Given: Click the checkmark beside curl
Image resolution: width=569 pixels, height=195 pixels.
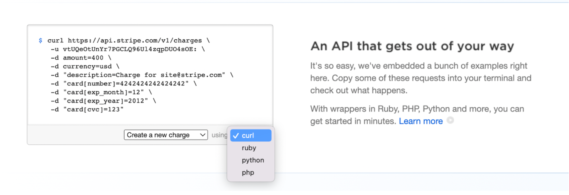Looking at the screenshot, I should [236, 136].
